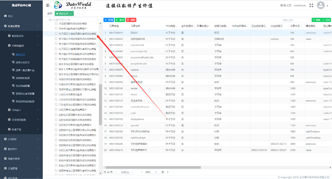Toggle the sidebar collapse hamburger icon

[48, 5]
